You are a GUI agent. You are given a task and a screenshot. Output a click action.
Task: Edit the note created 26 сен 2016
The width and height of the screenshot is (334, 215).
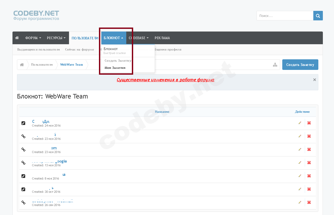pos(300,202)
